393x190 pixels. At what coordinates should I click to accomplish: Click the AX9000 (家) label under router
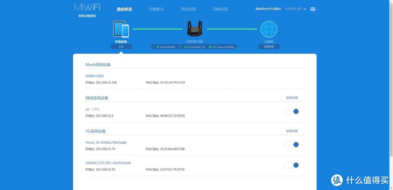tap(194, 41)
